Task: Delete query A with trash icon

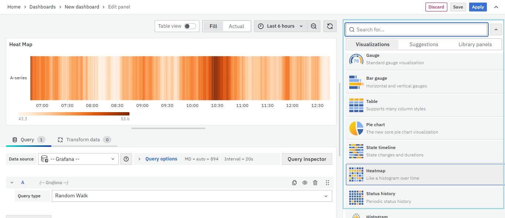Action: pos(315,183)
